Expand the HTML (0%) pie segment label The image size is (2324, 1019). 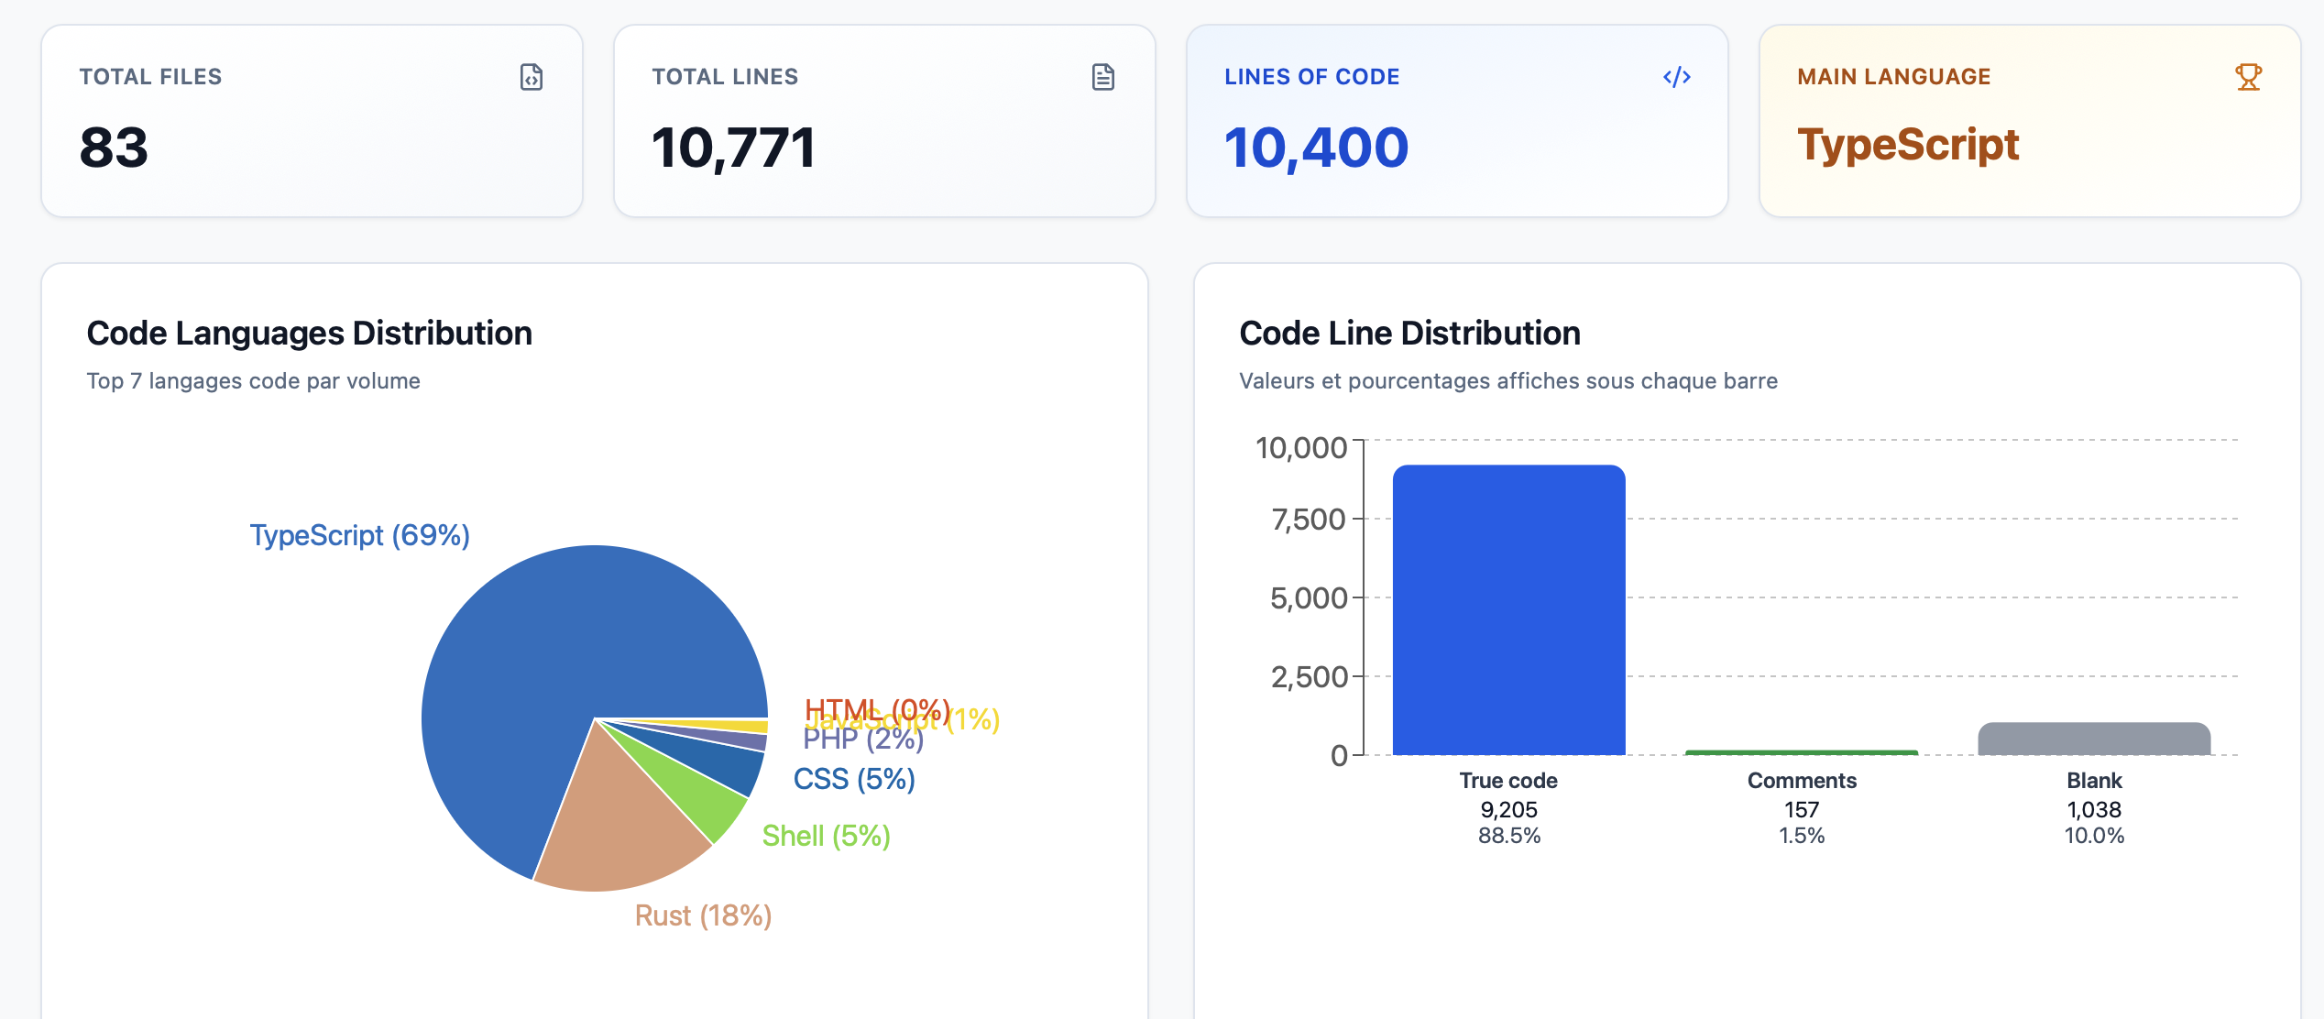(x=877, y=708)
